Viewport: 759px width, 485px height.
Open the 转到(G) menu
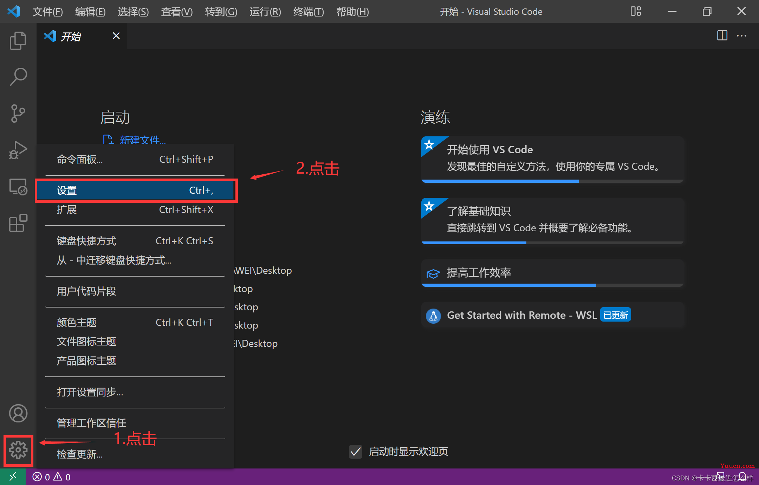click(x=221, y=12)
